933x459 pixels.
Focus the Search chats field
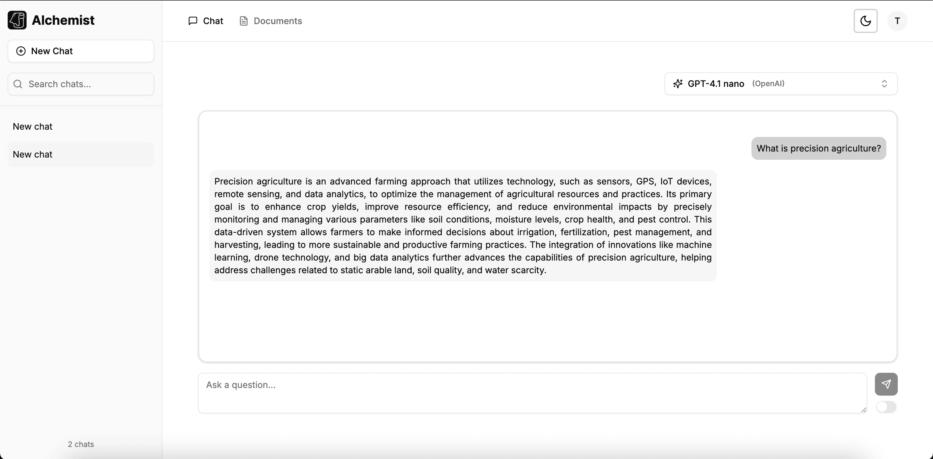87,84
